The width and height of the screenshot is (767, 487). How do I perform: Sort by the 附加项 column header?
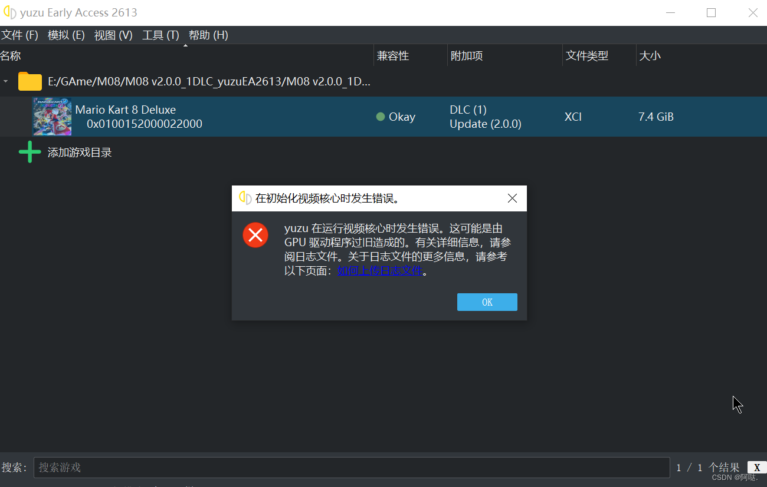coord(467,56)
